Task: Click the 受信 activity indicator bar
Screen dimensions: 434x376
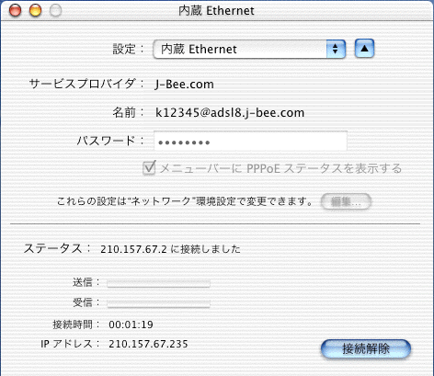Action: tap(158, 303)
